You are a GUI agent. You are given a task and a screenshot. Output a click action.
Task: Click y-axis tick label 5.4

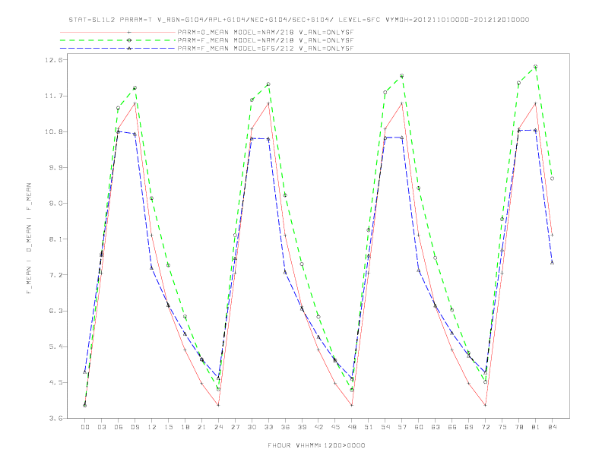click(x=55, y=346)
